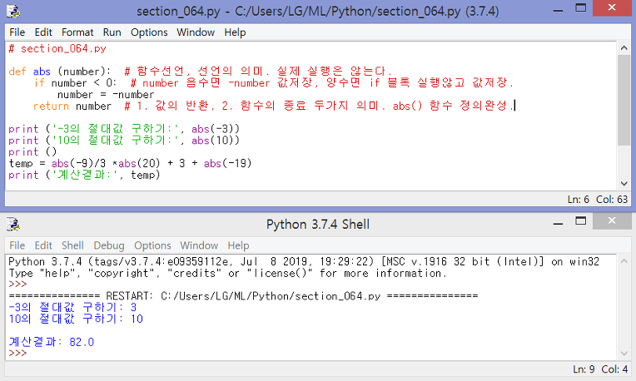Viewport: 636px width, 381px height.
Task: Click the IDLE icon in editor title bar
Action: point(13,11)
